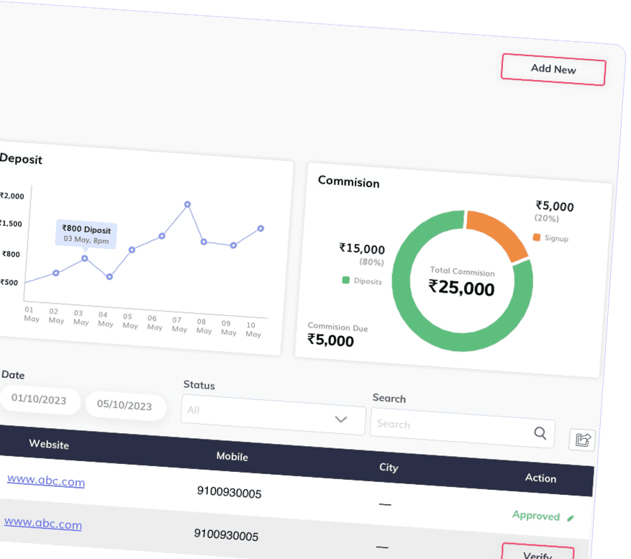Click mobile number 9100930005 in first row
Screen dimensions: 631x559
click(x=229, y=492)
